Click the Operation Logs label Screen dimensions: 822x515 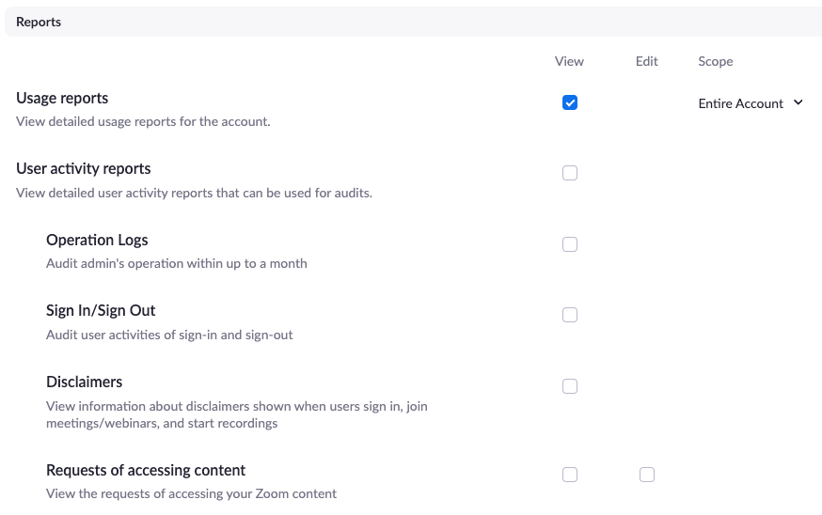97,240
